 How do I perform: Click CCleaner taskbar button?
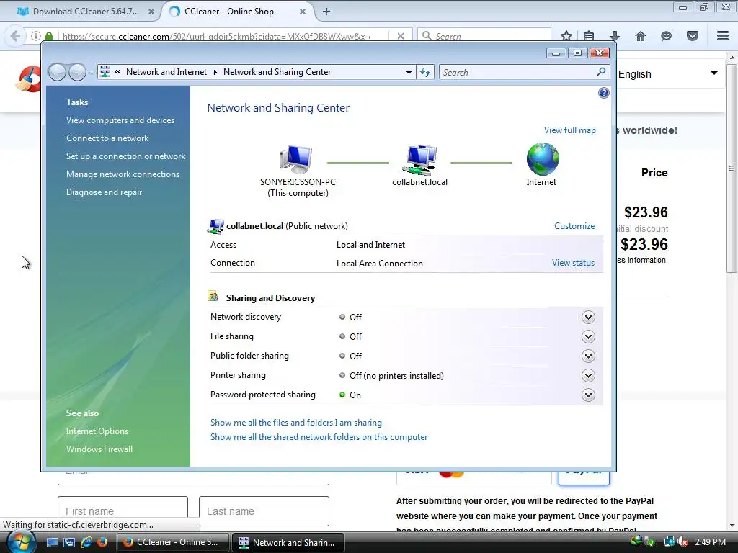click(172, 542)
